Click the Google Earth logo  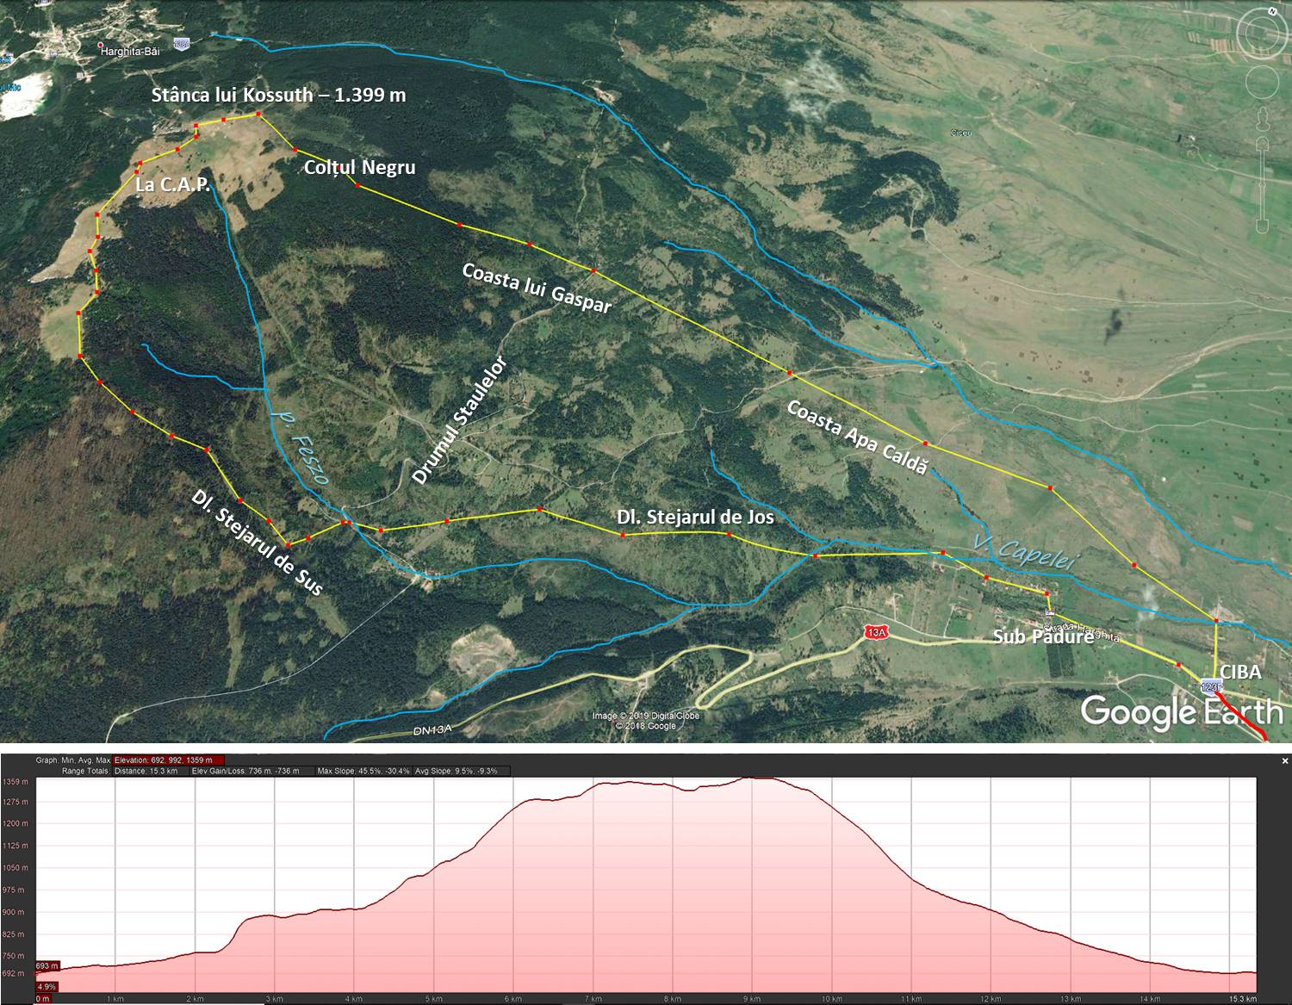pyautogui.click(x=1181, y=712)
